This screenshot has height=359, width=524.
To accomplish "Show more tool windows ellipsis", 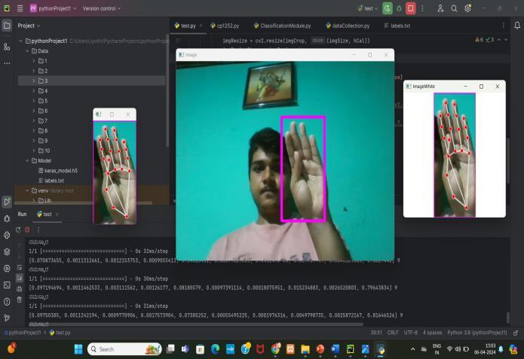I will (x=7, y=63).
